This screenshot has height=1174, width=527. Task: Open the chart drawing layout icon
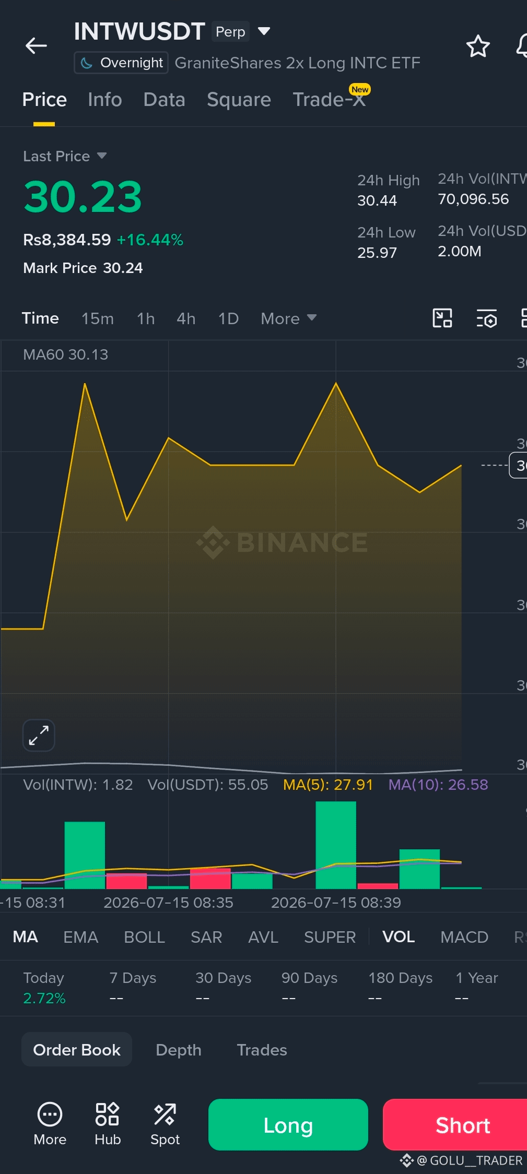tap(442, 318)
